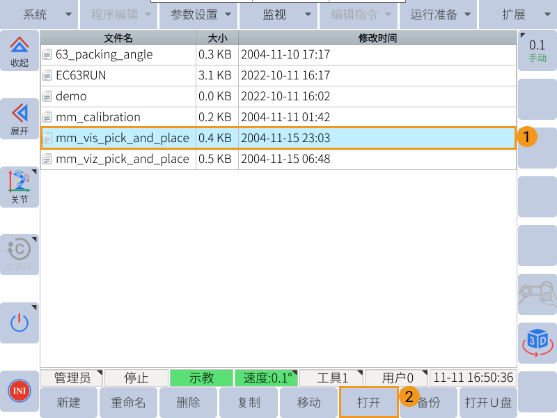Click file icon of demo
The height and width of the screenshot is (418, 557).
[x=47, y=96]
